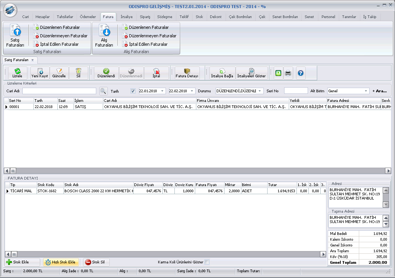Image resolution: width=395 pixels, height=278 pixels.
Task: Click the Cari Adı search field
Action: pos(59,91)
